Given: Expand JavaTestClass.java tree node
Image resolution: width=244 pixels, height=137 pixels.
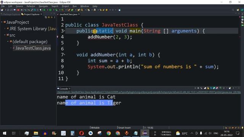Looking at the screenshot, I should [x=11, y=48].
